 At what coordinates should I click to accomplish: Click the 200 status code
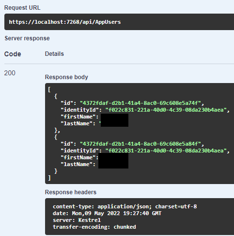click(10, 73)
